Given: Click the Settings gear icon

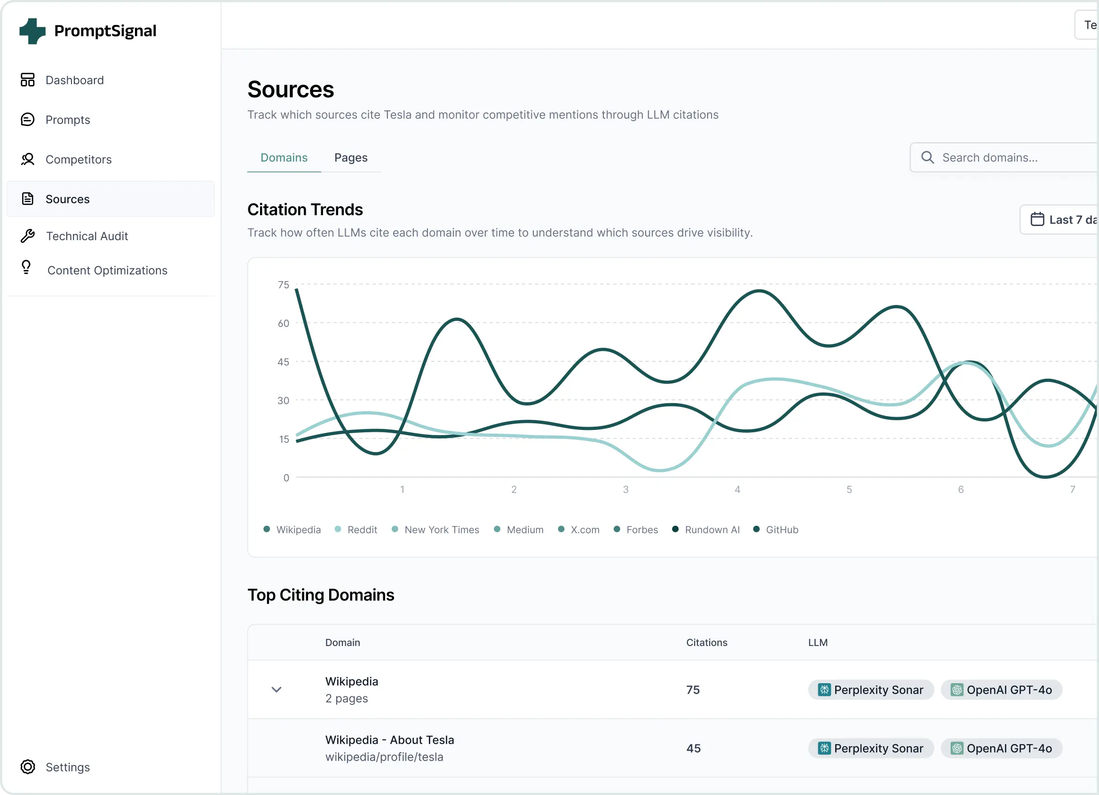Looking at the screenshot, I should coord(28,767).
